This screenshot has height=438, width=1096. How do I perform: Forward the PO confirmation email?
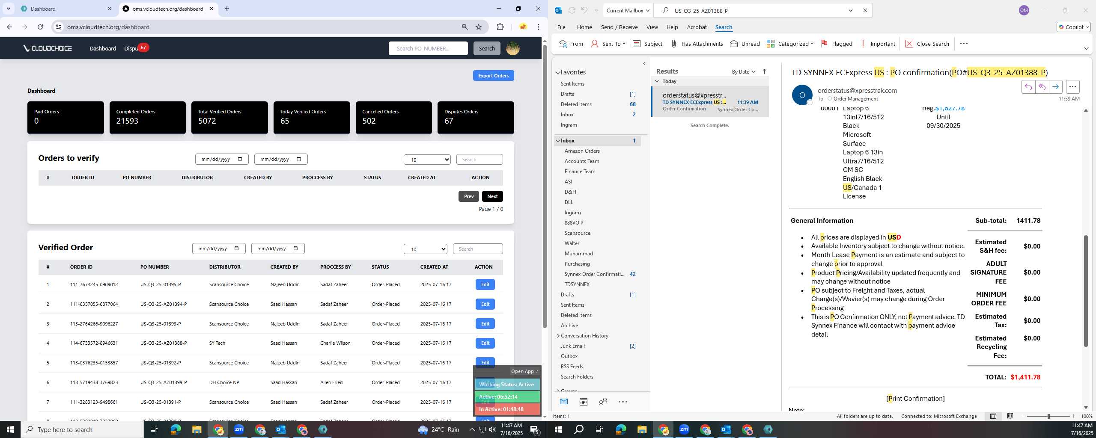(1055, 87)
